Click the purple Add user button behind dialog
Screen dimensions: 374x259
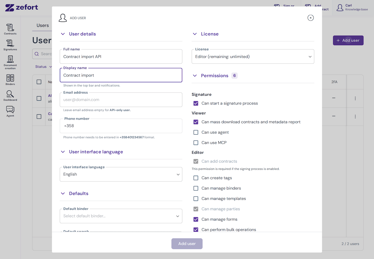(348, 40)
